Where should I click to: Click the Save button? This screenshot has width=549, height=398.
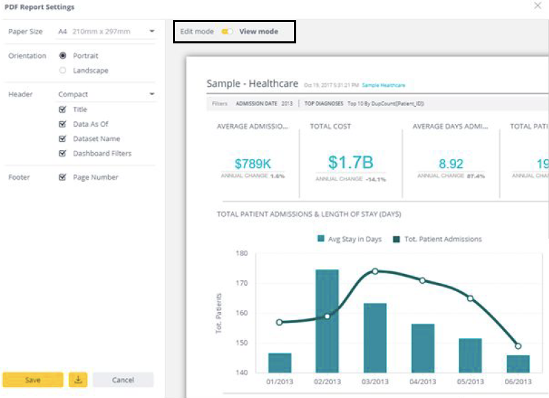click(x=32, y=379)
